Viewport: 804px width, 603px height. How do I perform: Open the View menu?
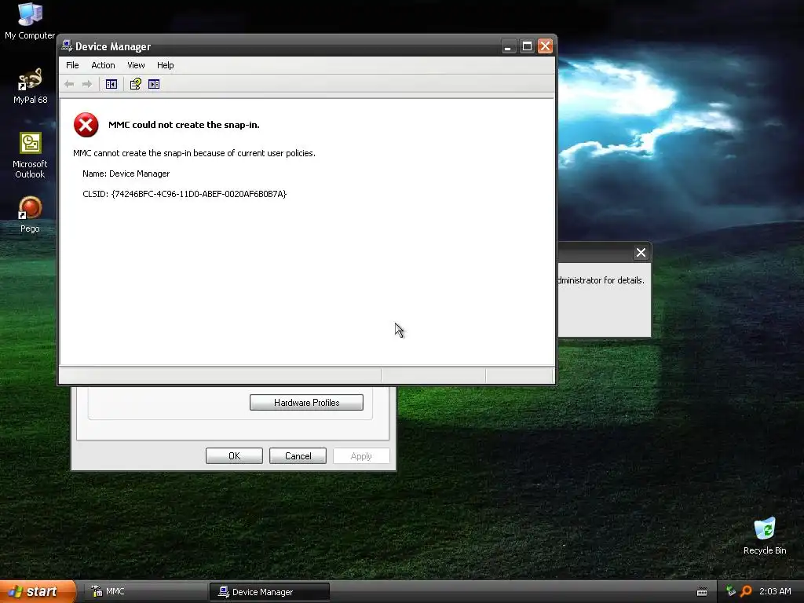tap(136, 65)
